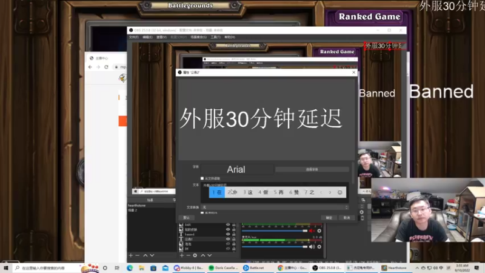Image resolution: width=485 pixels, height=273 pixels.
Task: Click Chrome forward arrow
Action: (98, 67)
